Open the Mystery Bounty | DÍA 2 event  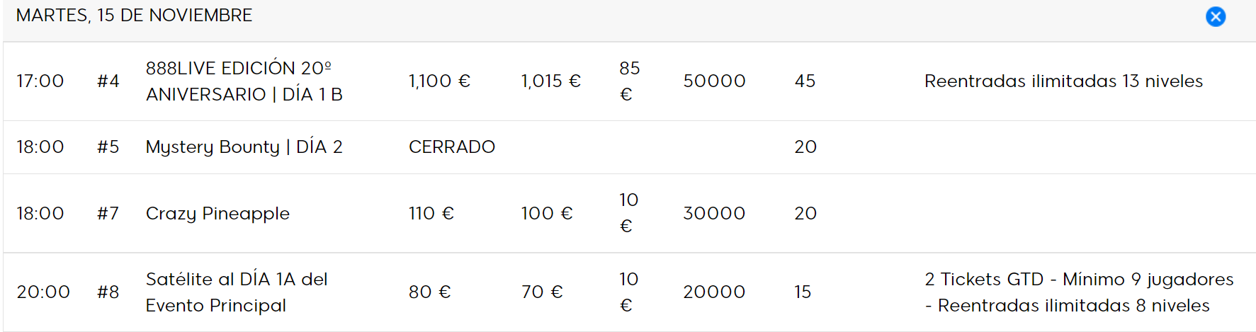(244, 147)
